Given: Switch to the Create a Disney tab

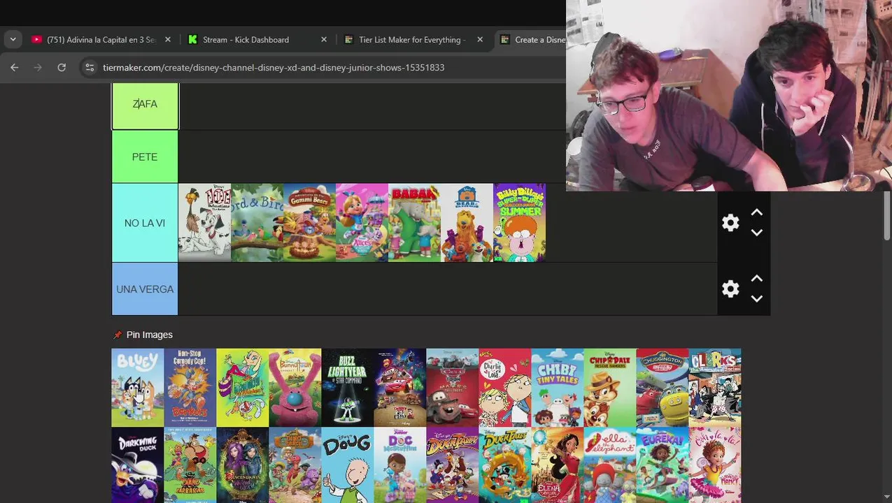Looking at the screenshot, I should point(532,40).
